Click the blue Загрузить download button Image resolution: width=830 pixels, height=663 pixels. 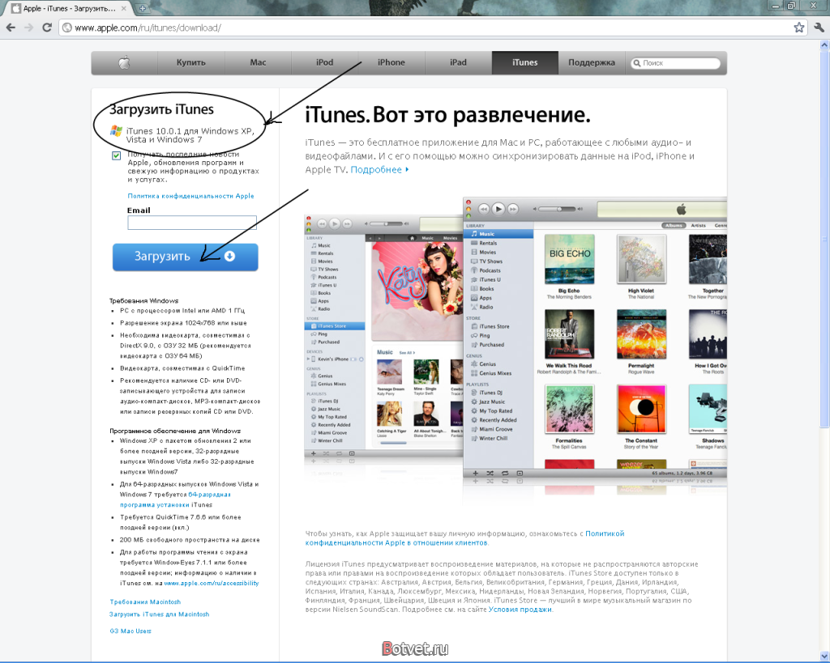(x=186, y=257)
